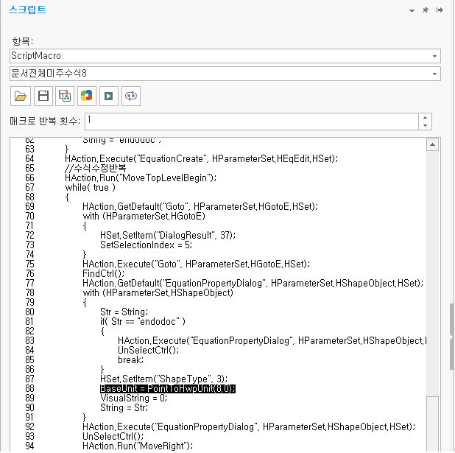This screenshot has height=453, width=455.
Task: Click line 84 UnSelectCtrl(); statement
Action: (148, 350)
